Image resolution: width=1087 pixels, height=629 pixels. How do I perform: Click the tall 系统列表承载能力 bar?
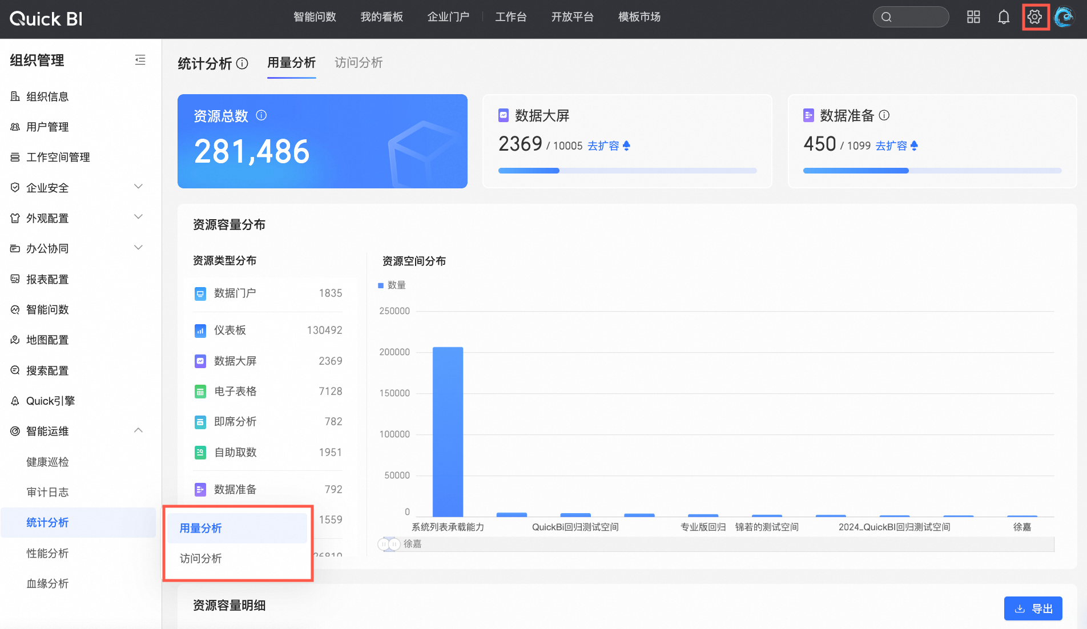pyautogui.click(x=448, y=432)
